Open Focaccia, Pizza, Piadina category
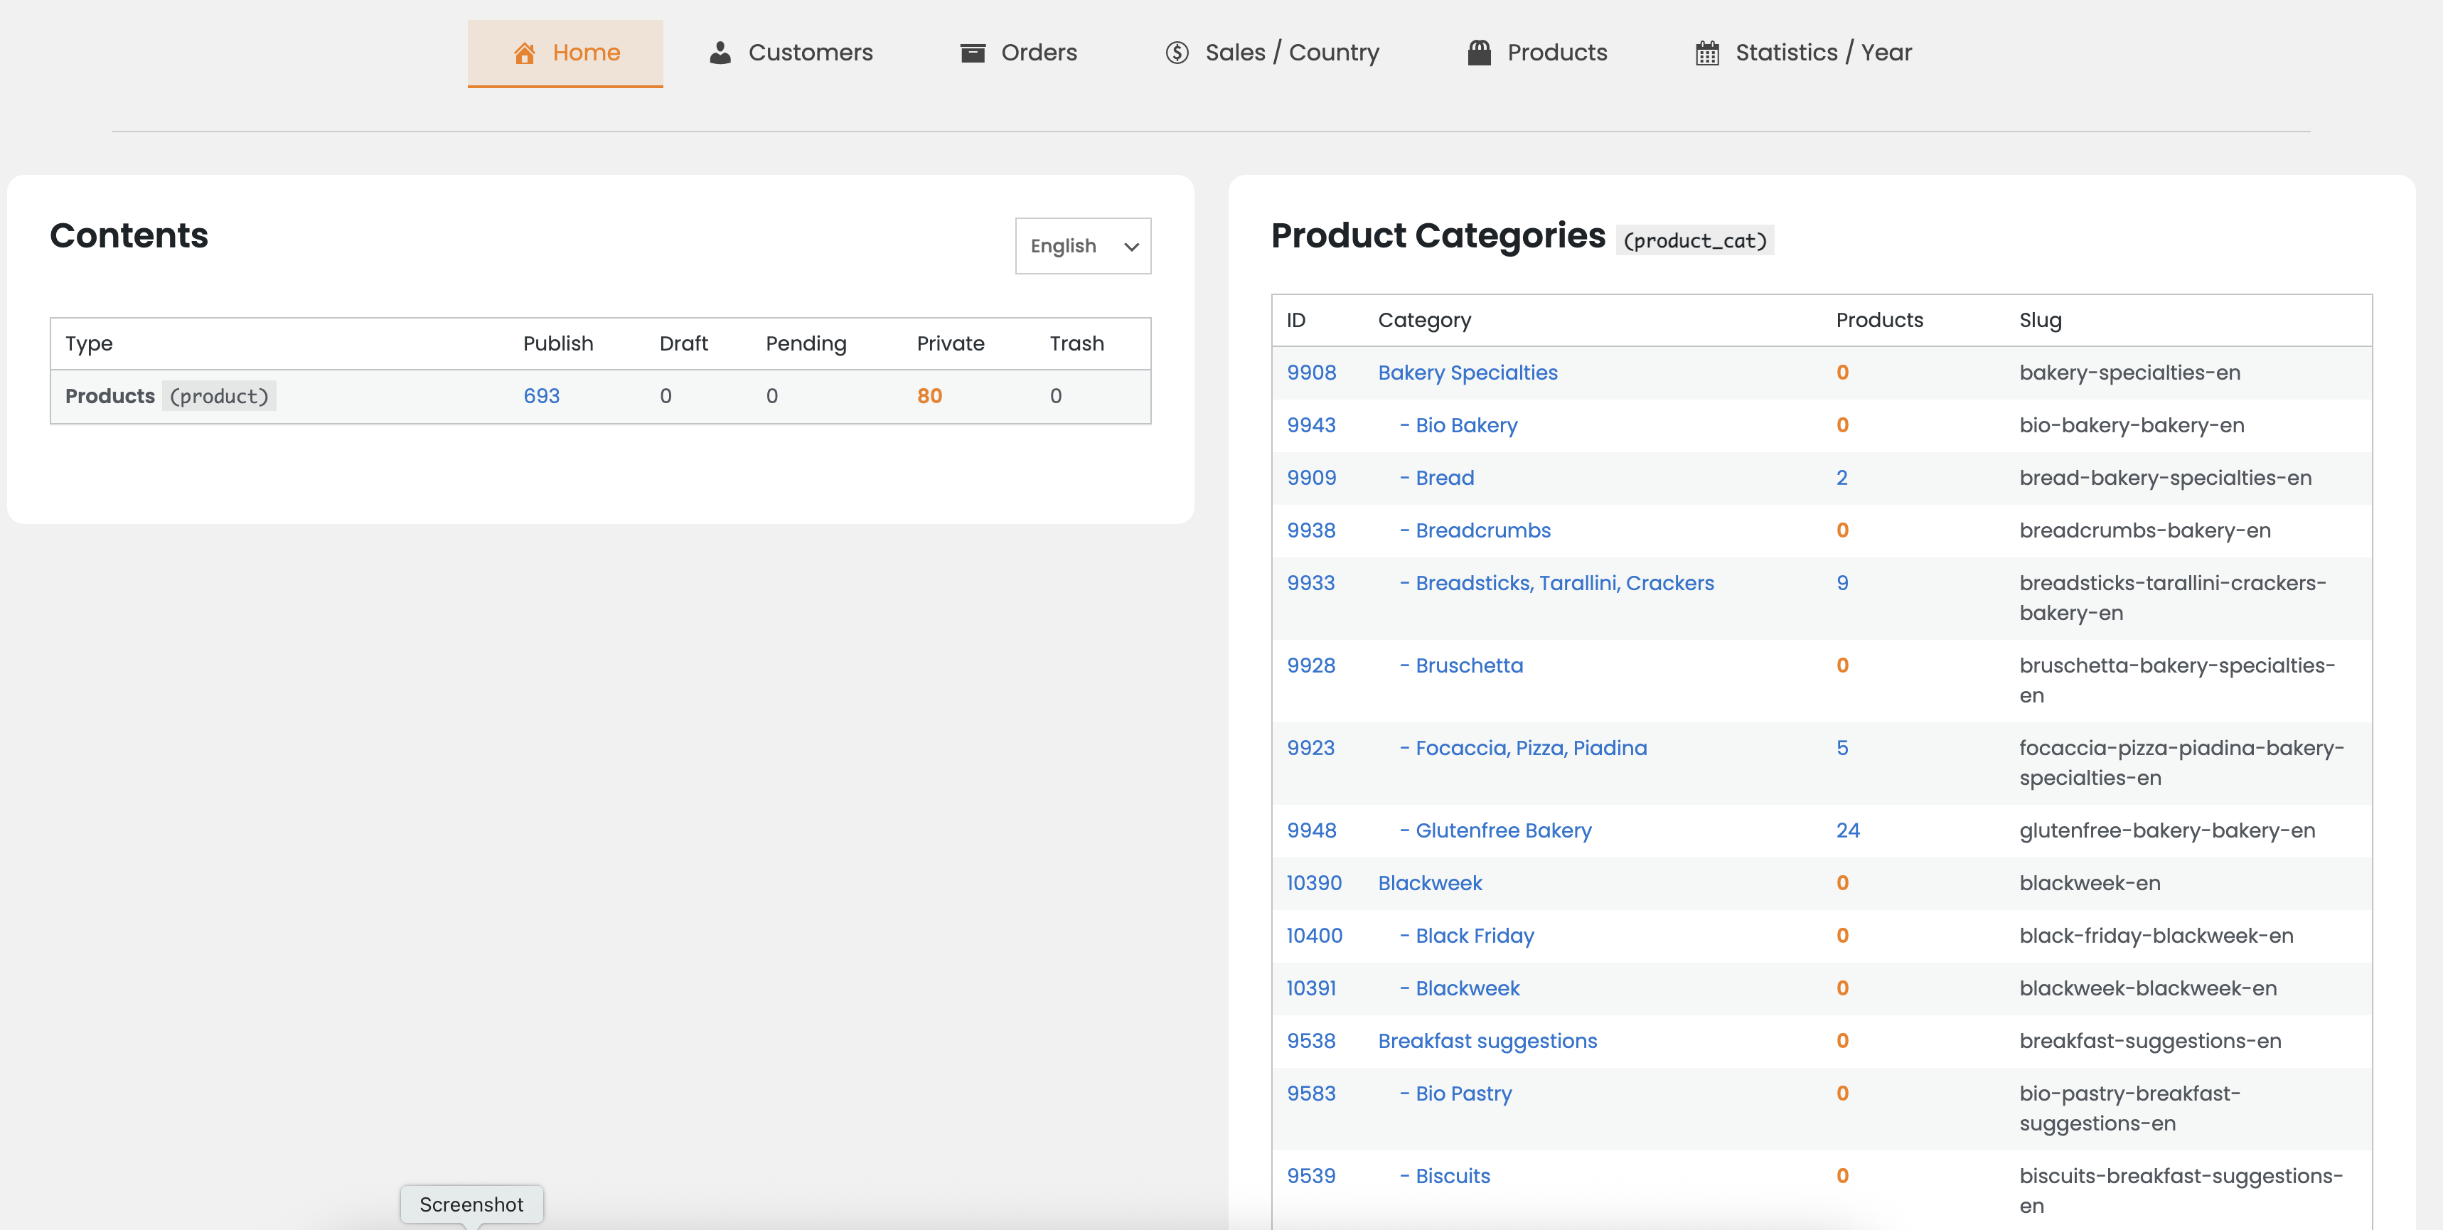This screenshot has height=1230, width=2443. coord(1530,748)
